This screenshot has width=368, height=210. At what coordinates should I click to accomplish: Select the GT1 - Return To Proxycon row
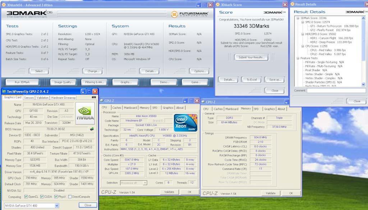point(334,26)
